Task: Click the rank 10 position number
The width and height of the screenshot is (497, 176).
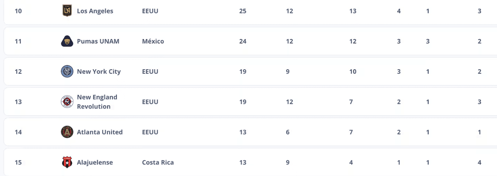Action: [x=18, y=11]
